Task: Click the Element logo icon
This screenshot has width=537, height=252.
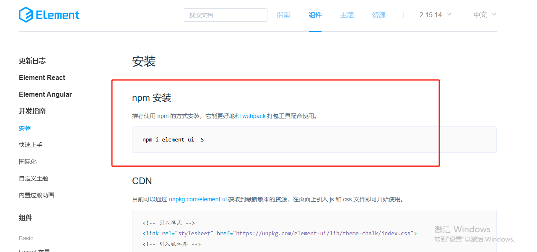Action: tap(25, 14)
